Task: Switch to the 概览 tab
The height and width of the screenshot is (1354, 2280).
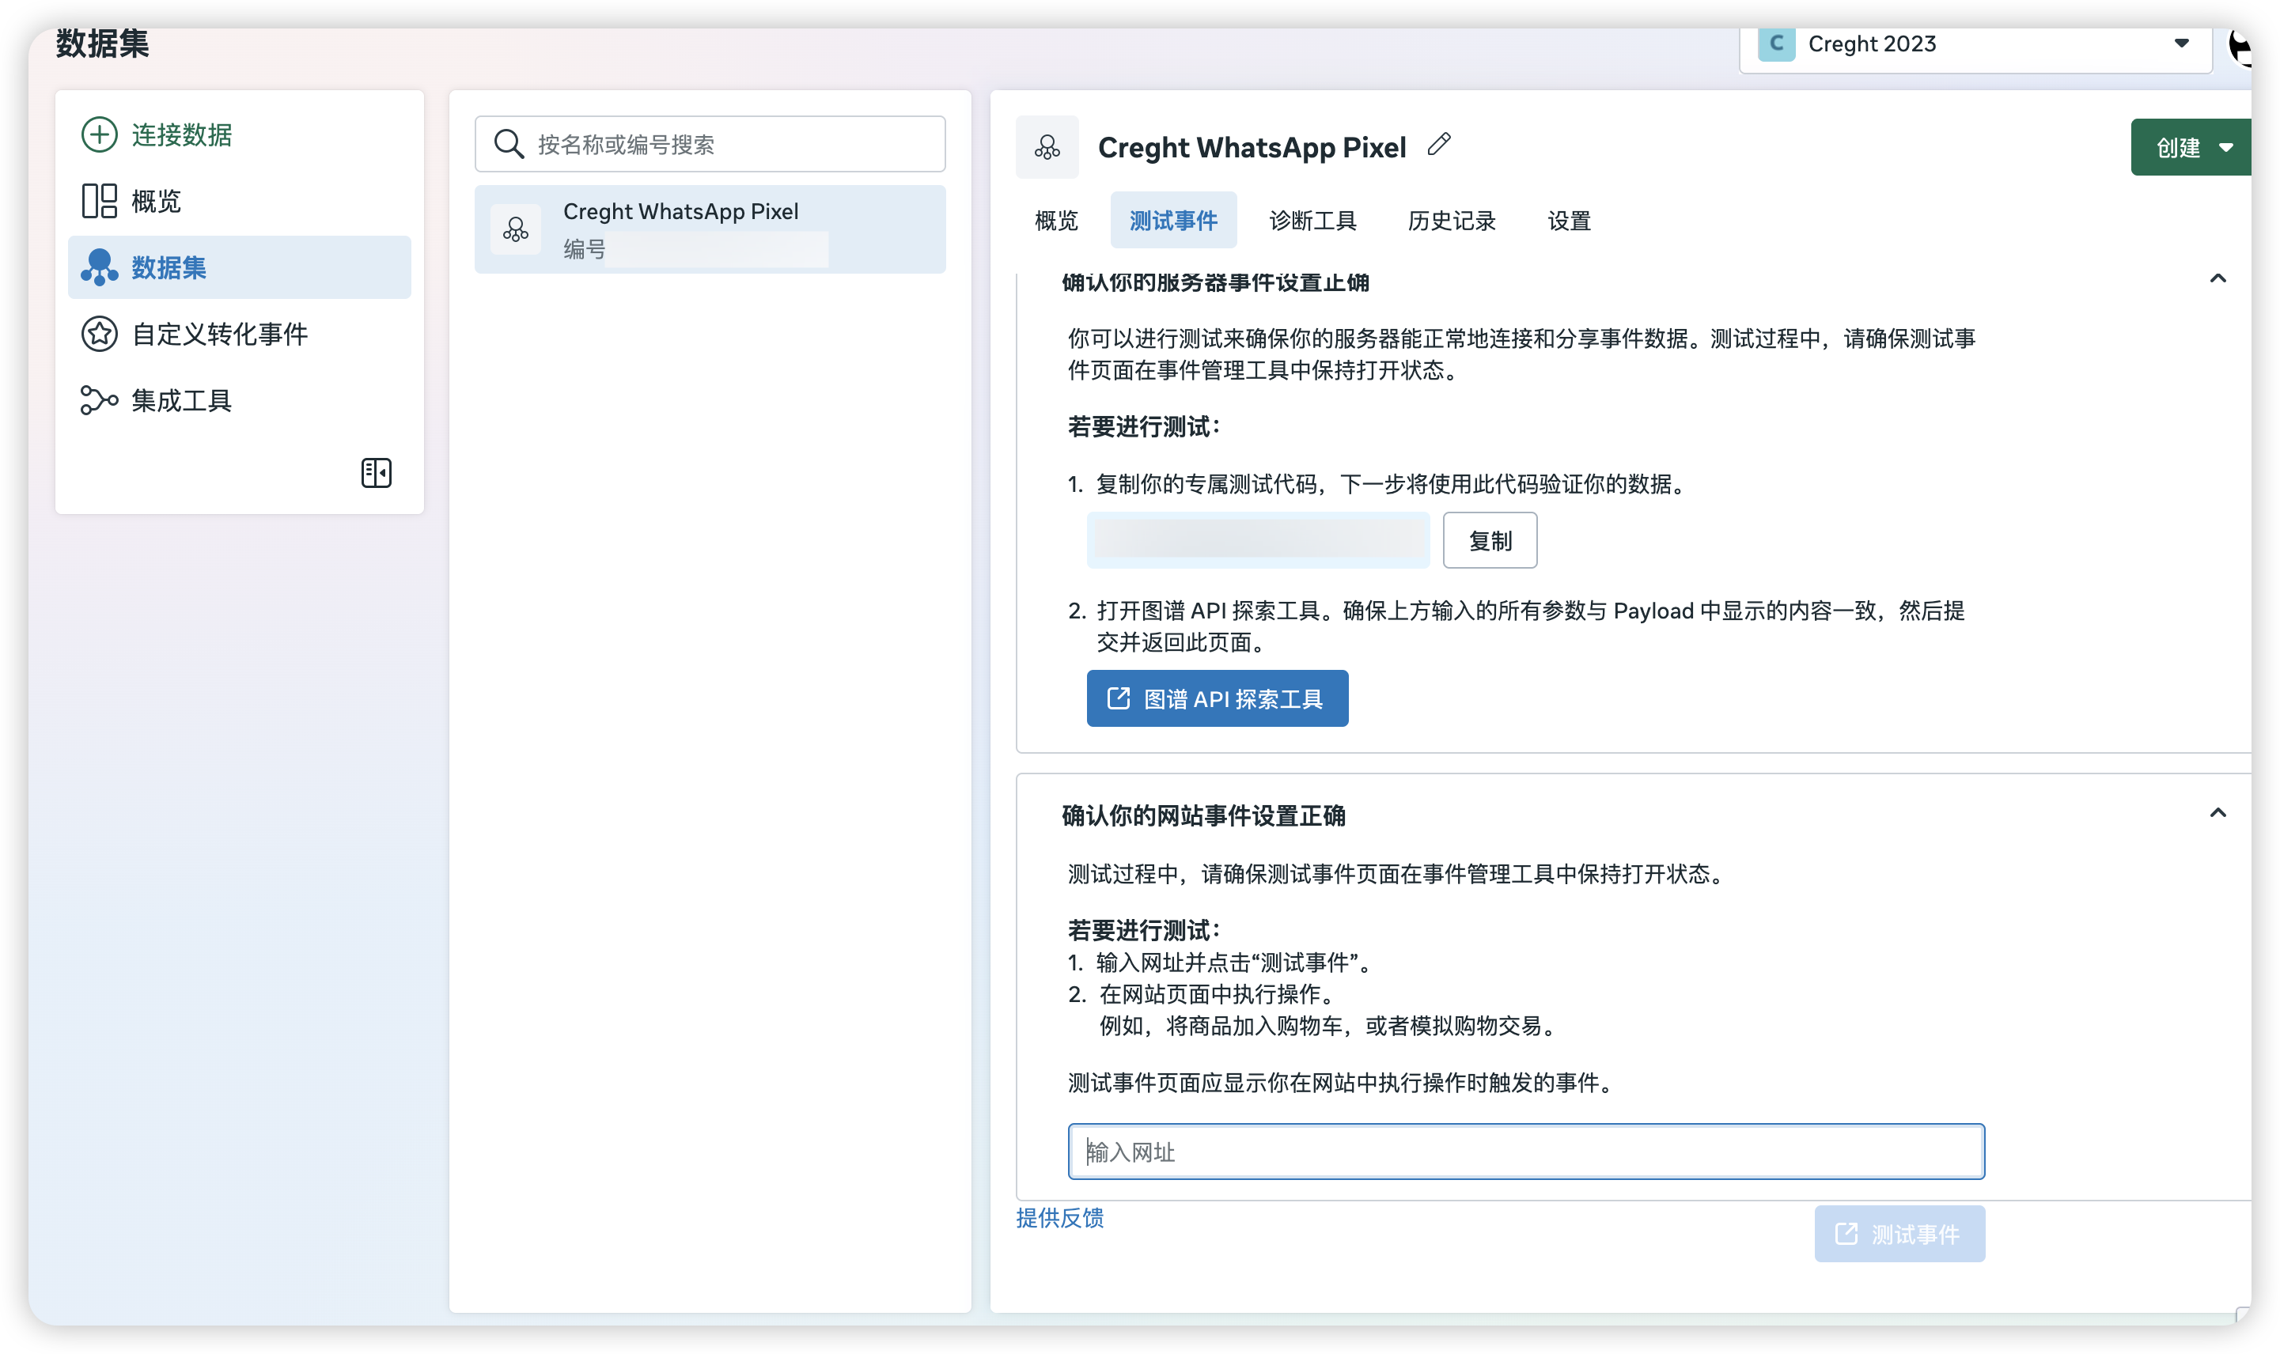Action: point(1056,221)
